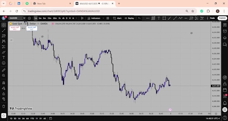The image size is (228, 121).
Task: Open the chart settings gear on the time axis
Action: click(216, 114)
